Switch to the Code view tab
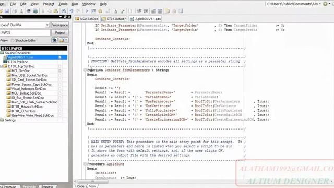334x188 pixels. (80, 186)
